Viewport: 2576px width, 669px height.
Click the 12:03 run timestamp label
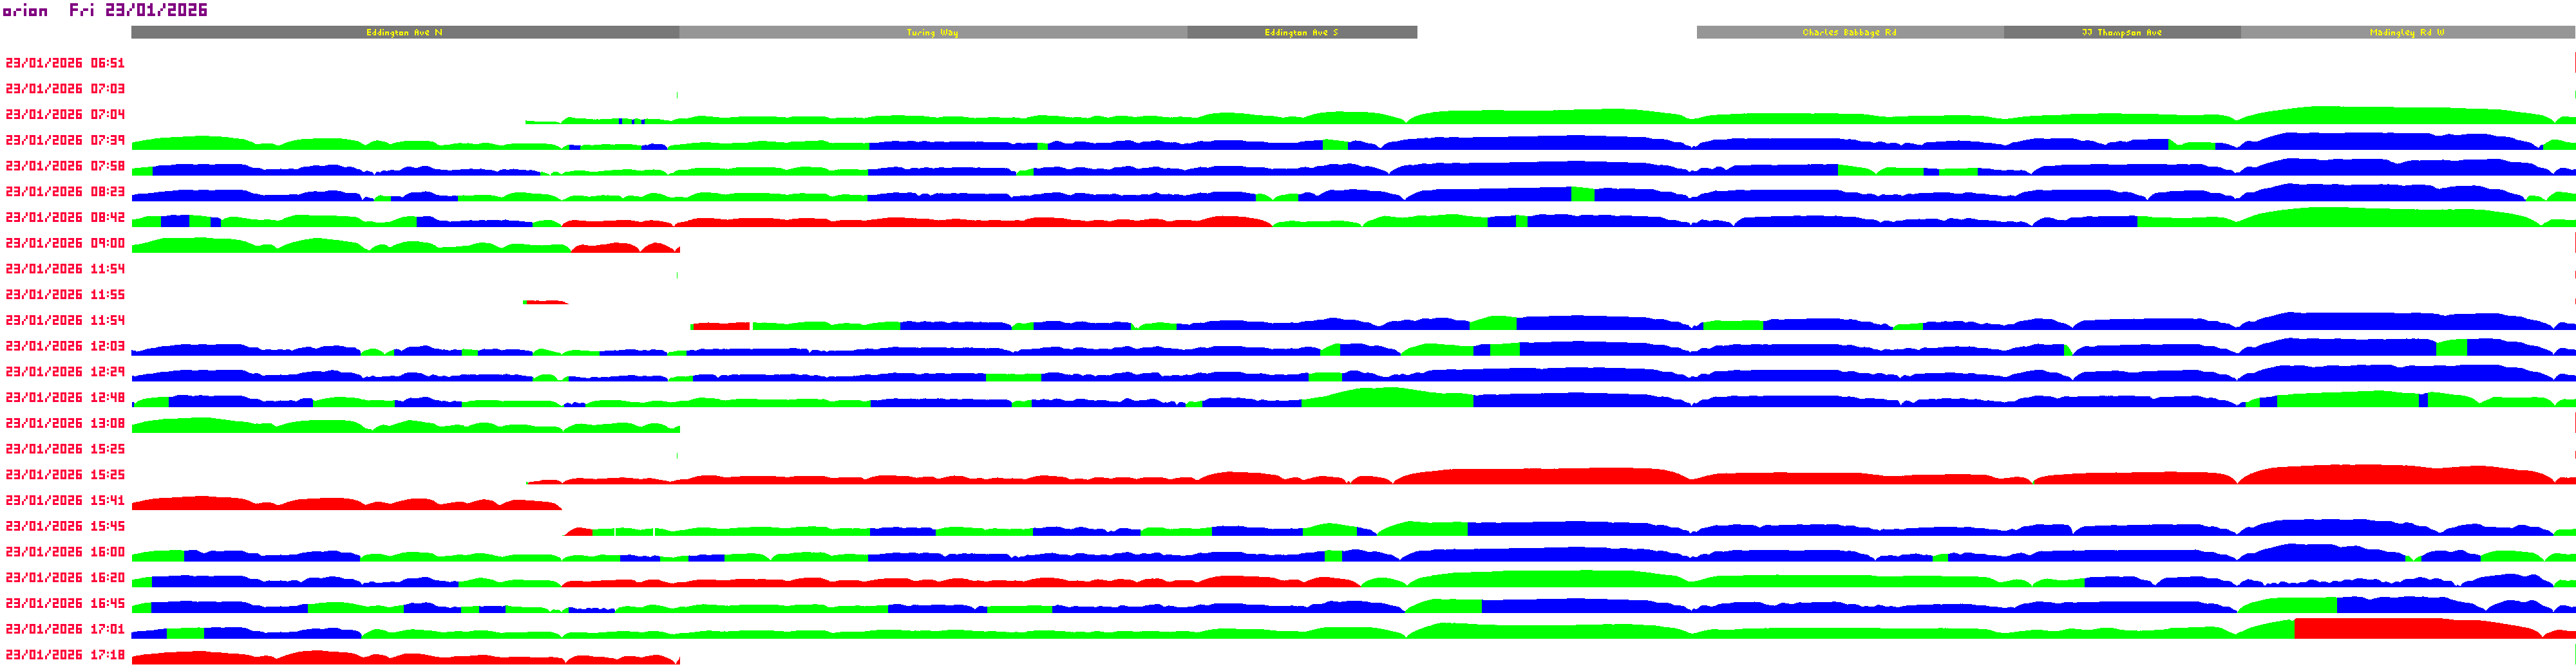point(65,347)
